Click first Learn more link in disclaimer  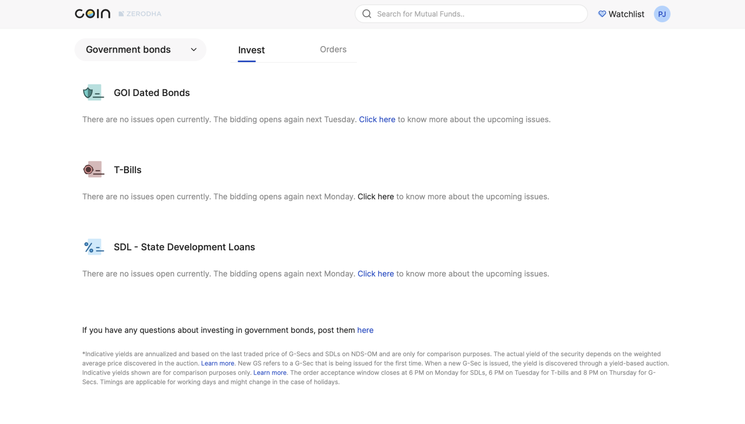coord(217,363)
